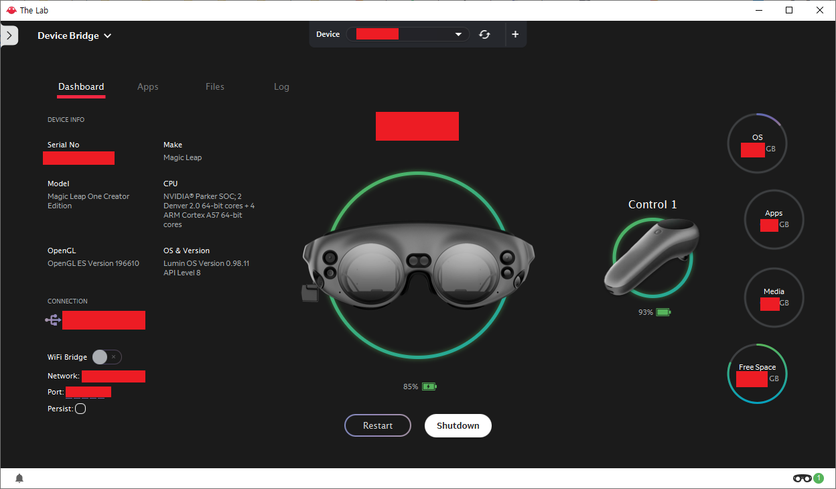836x489 pixels.
Task: Click OpenGL ES Version 196610 text
Action: click(x=93, y=263)
